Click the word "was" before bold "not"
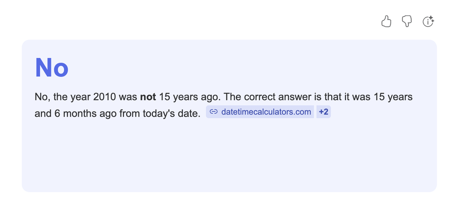The image size is (451, 203). coord(128,97)
